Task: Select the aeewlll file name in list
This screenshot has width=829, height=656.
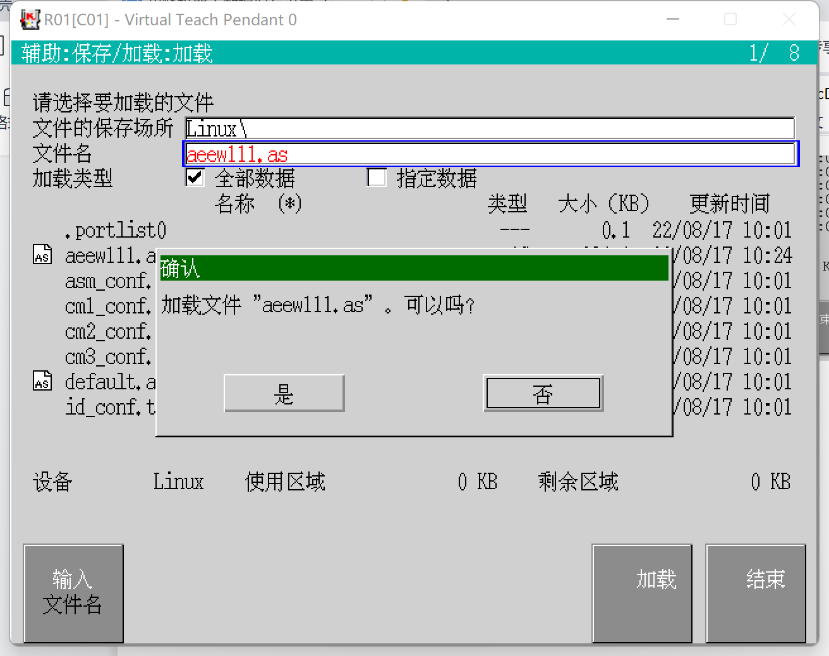Action: tap(110, 255)
